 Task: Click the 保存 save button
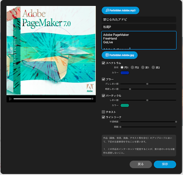point(165,164)
